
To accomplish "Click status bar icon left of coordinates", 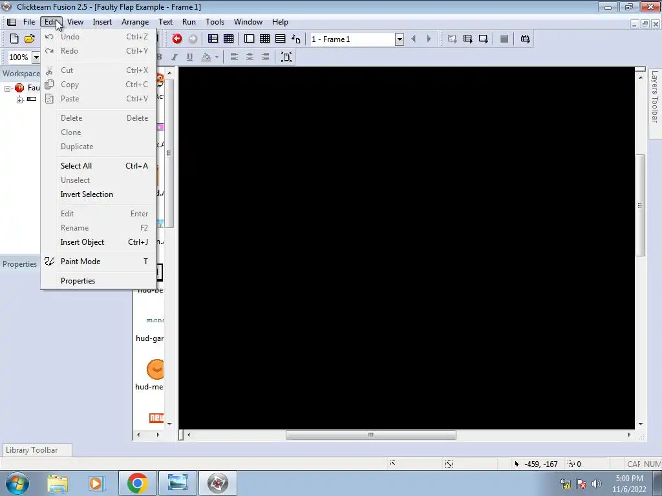I will click(517, 464).
